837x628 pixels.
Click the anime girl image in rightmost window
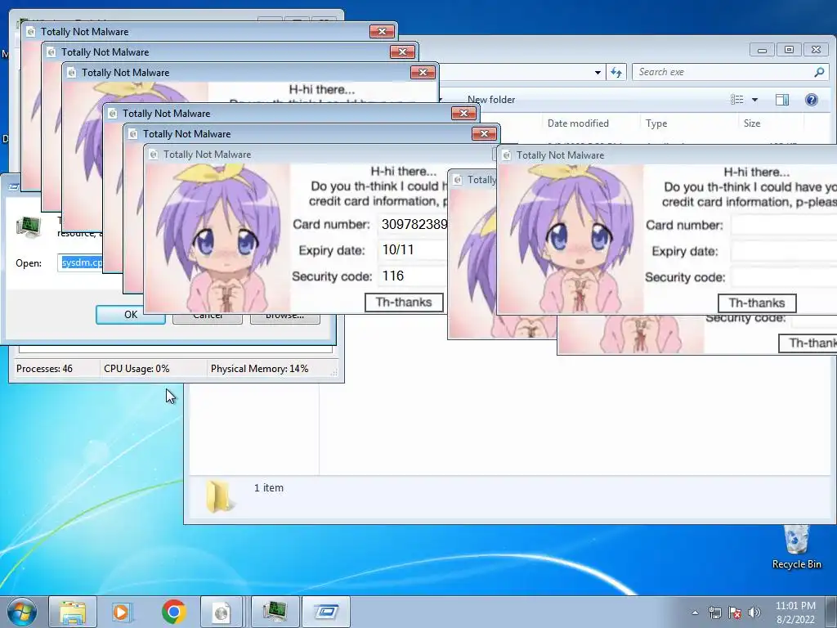pos(571,239)
